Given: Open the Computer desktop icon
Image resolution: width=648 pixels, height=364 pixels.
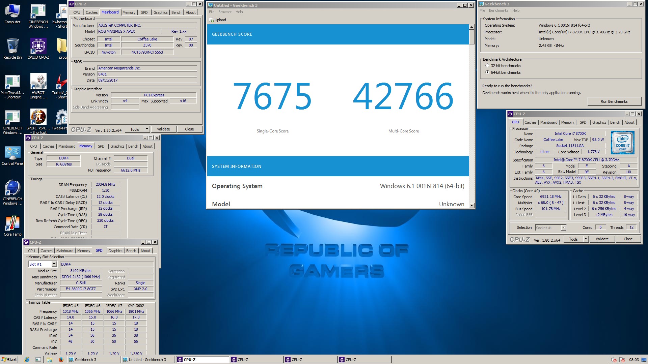Looking at the screenshot, I should click(x=12, y=13).
